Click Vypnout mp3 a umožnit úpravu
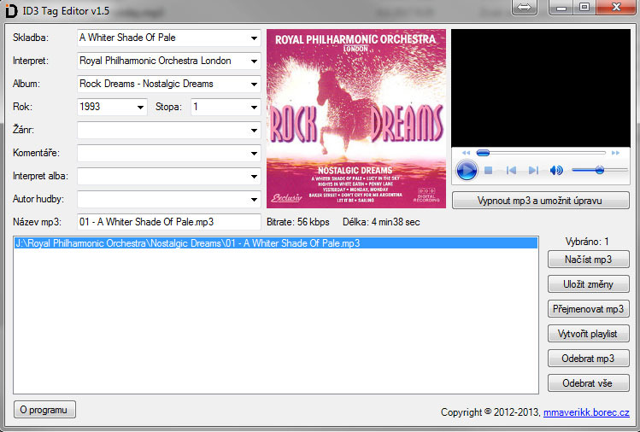 point(540,201)
